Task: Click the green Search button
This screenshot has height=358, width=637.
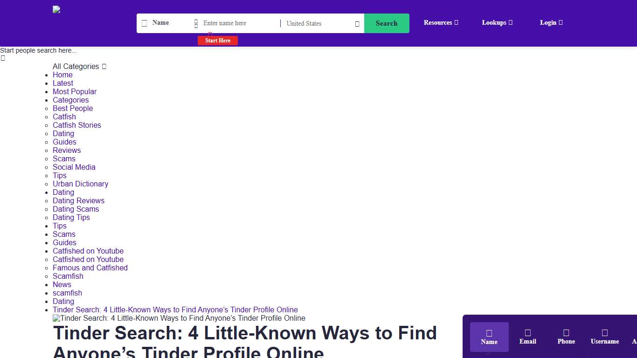Action: point(387,23)
